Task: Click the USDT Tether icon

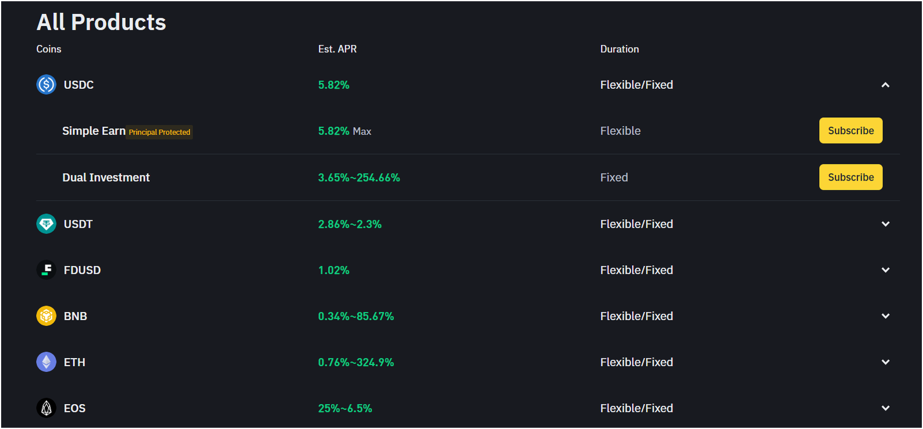Action: (46, 224)
